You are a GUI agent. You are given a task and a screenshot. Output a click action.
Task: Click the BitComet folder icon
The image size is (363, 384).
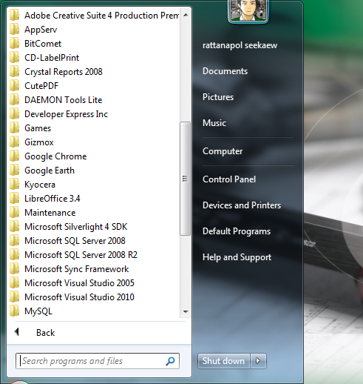[x=14, y=44]
